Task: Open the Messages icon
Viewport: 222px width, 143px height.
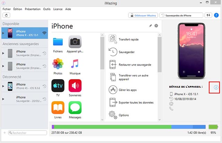Action: [75, 108]
